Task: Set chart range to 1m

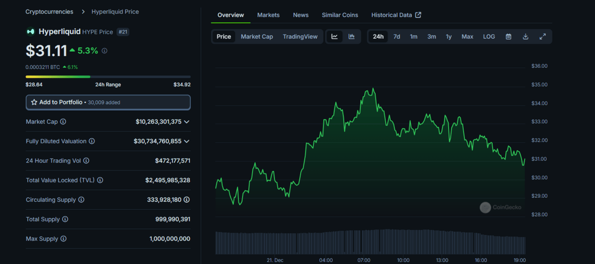Action: pos(414,36)
